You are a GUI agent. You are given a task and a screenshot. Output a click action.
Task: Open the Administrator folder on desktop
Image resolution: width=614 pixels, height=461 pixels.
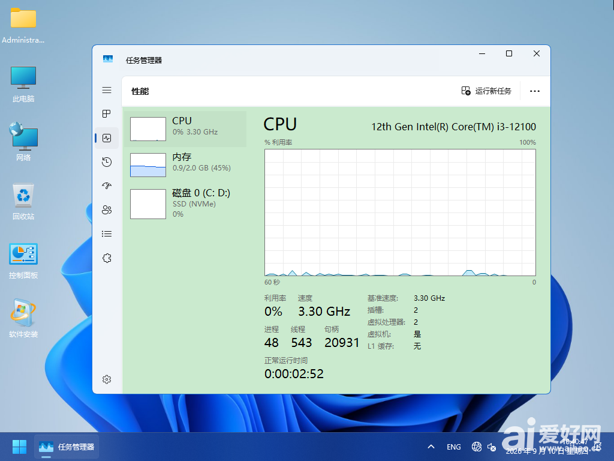tap(23, 25)
